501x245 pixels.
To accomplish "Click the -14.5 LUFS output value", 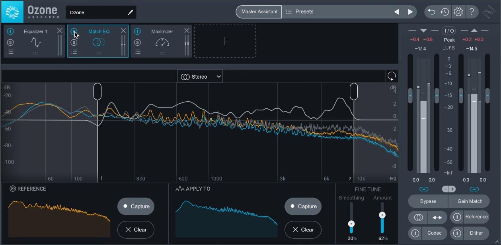I will click(x=471, y=49).
